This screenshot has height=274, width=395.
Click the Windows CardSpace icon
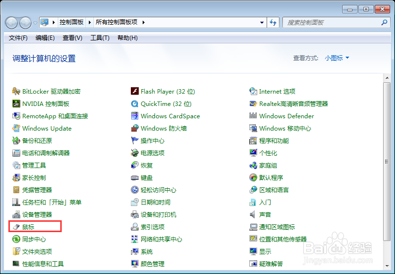(x=135, y=116)
